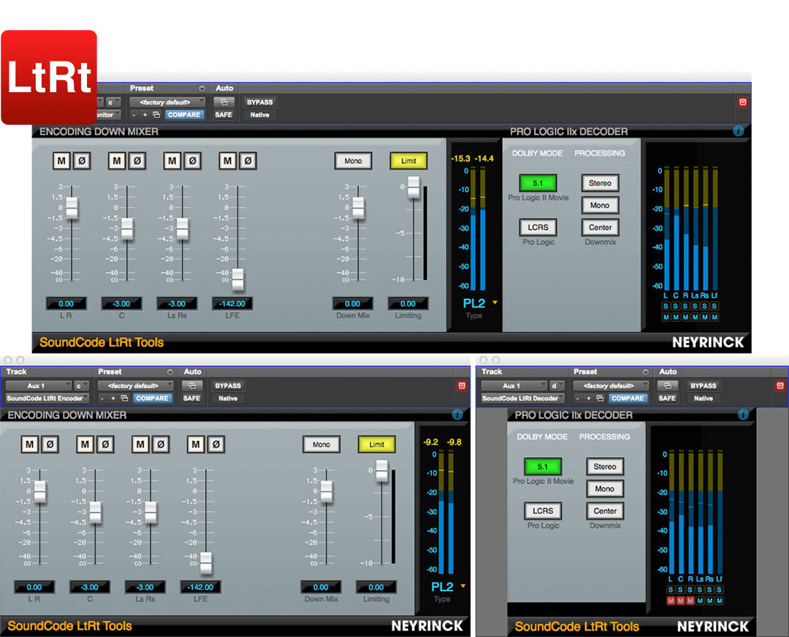
Task: Click Native in the plug-in format menu
Action: coord(227,398)
